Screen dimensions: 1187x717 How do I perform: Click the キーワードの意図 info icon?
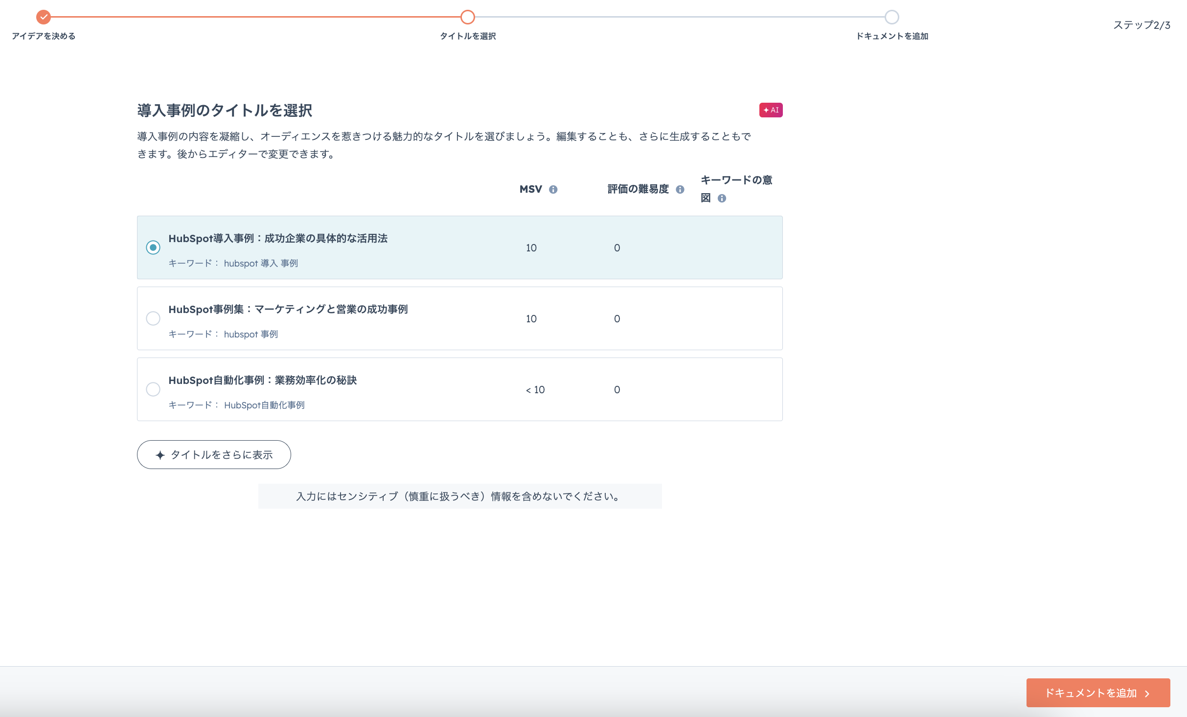coord(722,198)
